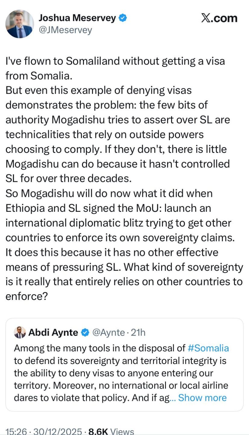This screenshot has width=249, height=435.
Task: Click the Joshua Meservey display name
Action: pos(77,18)
